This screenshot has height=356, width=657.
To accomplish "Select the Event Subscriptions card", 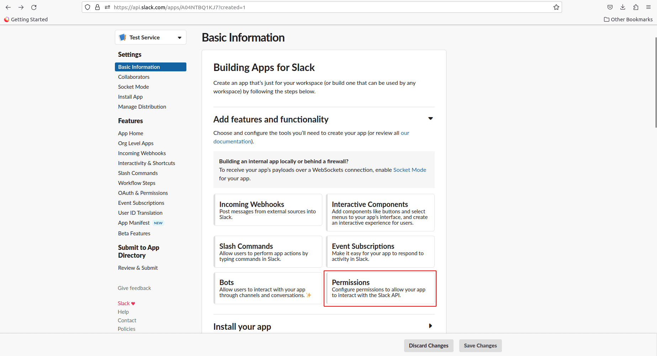I will [x=380, y=252].
